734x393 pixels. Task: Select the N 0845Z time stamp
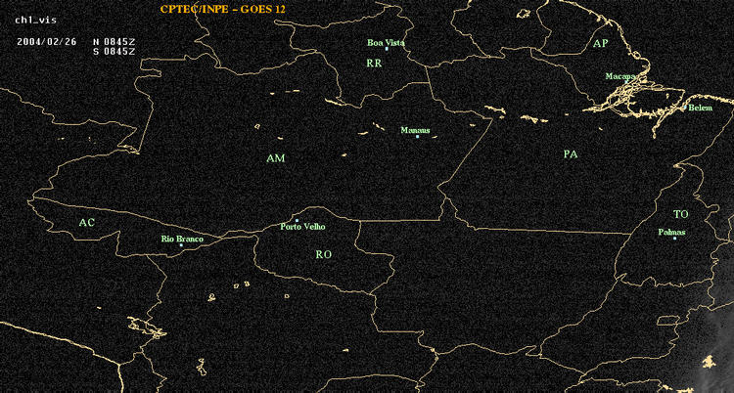click(x=115, y=41)
